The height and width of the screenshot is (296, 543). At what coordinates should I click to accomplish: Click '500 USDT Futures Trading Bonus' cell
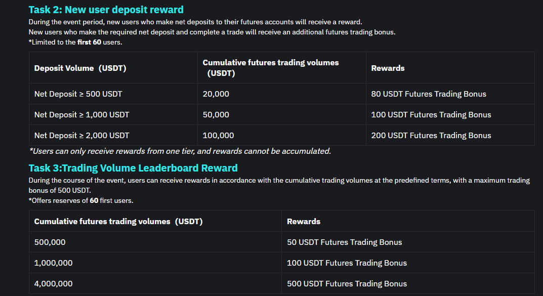[408, 283]
